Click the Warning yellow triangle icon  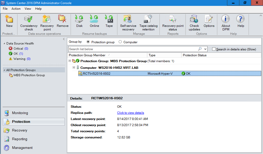(11, 59)
